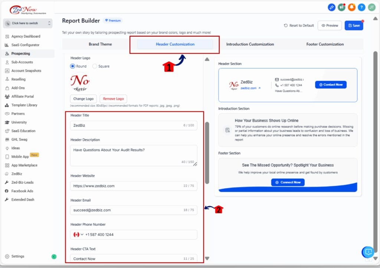Click the Remove Logo button
Viewport: 380px width, 268px height.
pyautogui.click(x=113, y=99)
